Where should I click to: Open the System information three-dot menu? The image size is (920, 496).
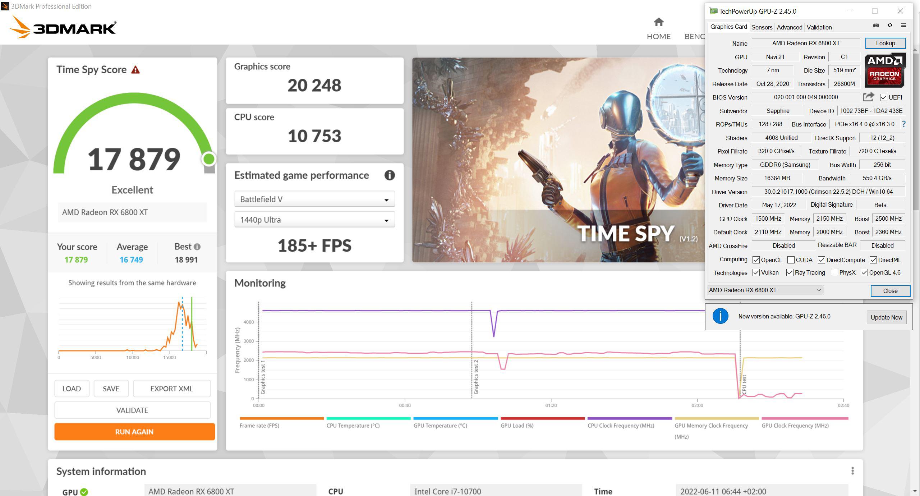852,471
